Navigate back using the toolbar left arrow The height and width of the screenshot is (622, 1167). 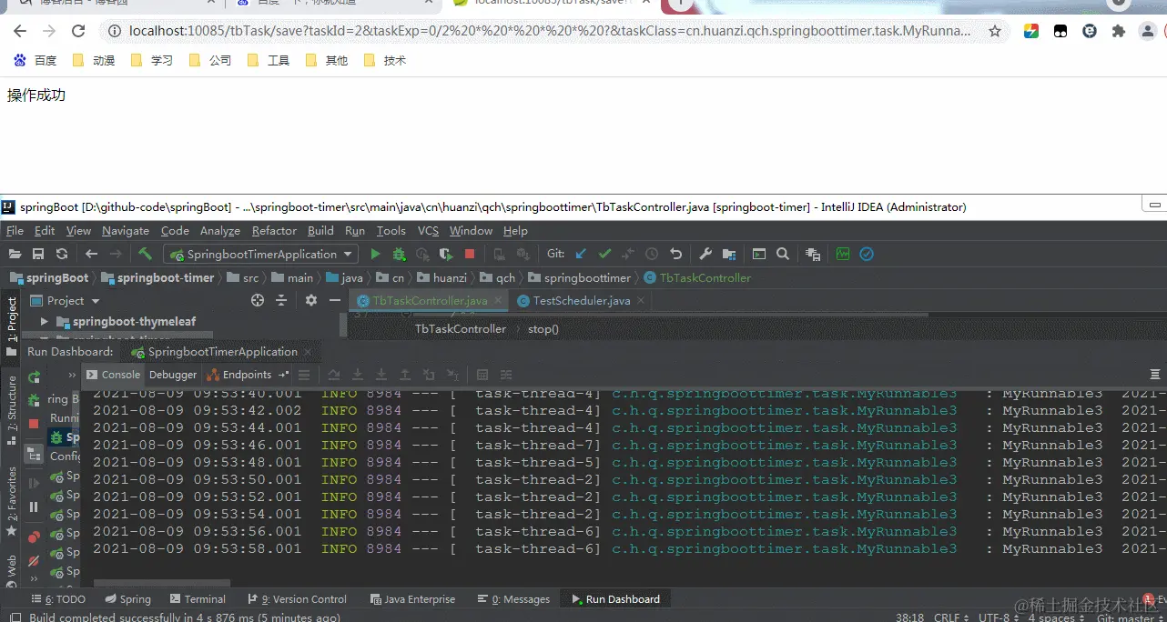click(91, 255)
